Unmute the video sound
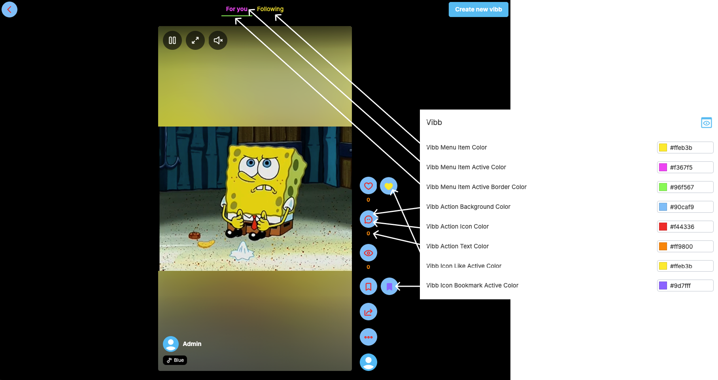 click(x=218, y=40)
